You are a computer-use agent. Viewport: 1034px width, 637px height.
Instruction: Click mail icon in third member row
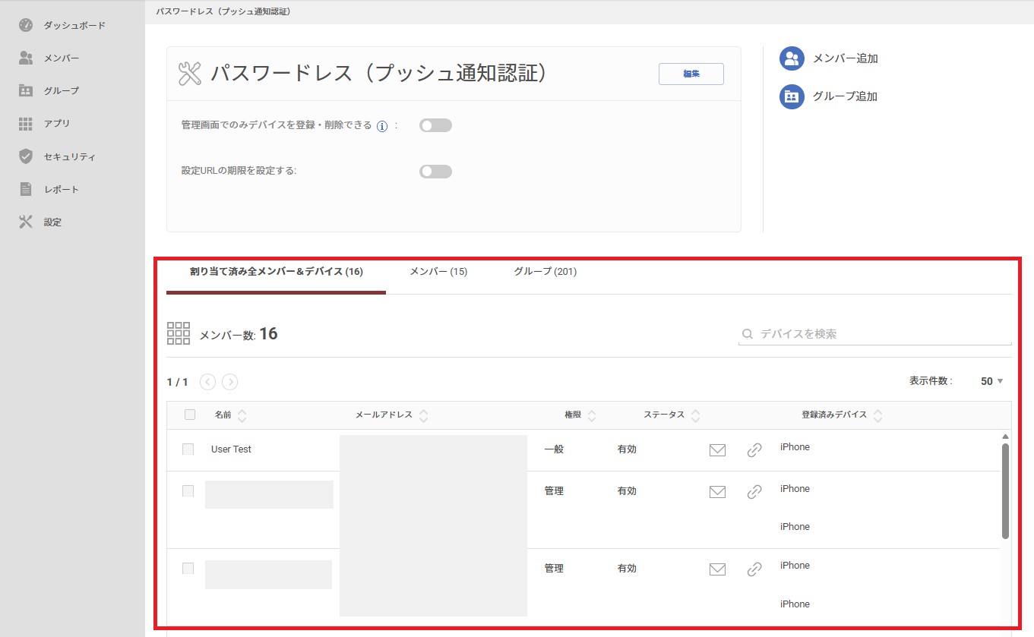[x=717, y=569]
